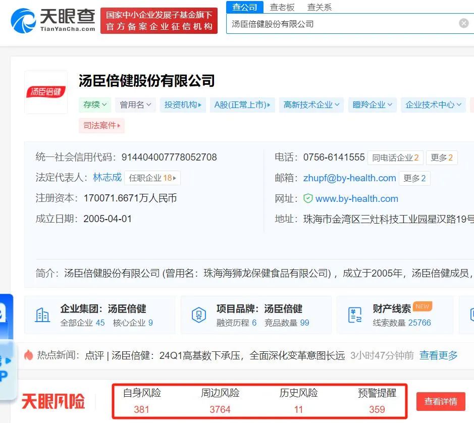Click the TianYanCha logo
474x423 pixels.
point(53,21)
